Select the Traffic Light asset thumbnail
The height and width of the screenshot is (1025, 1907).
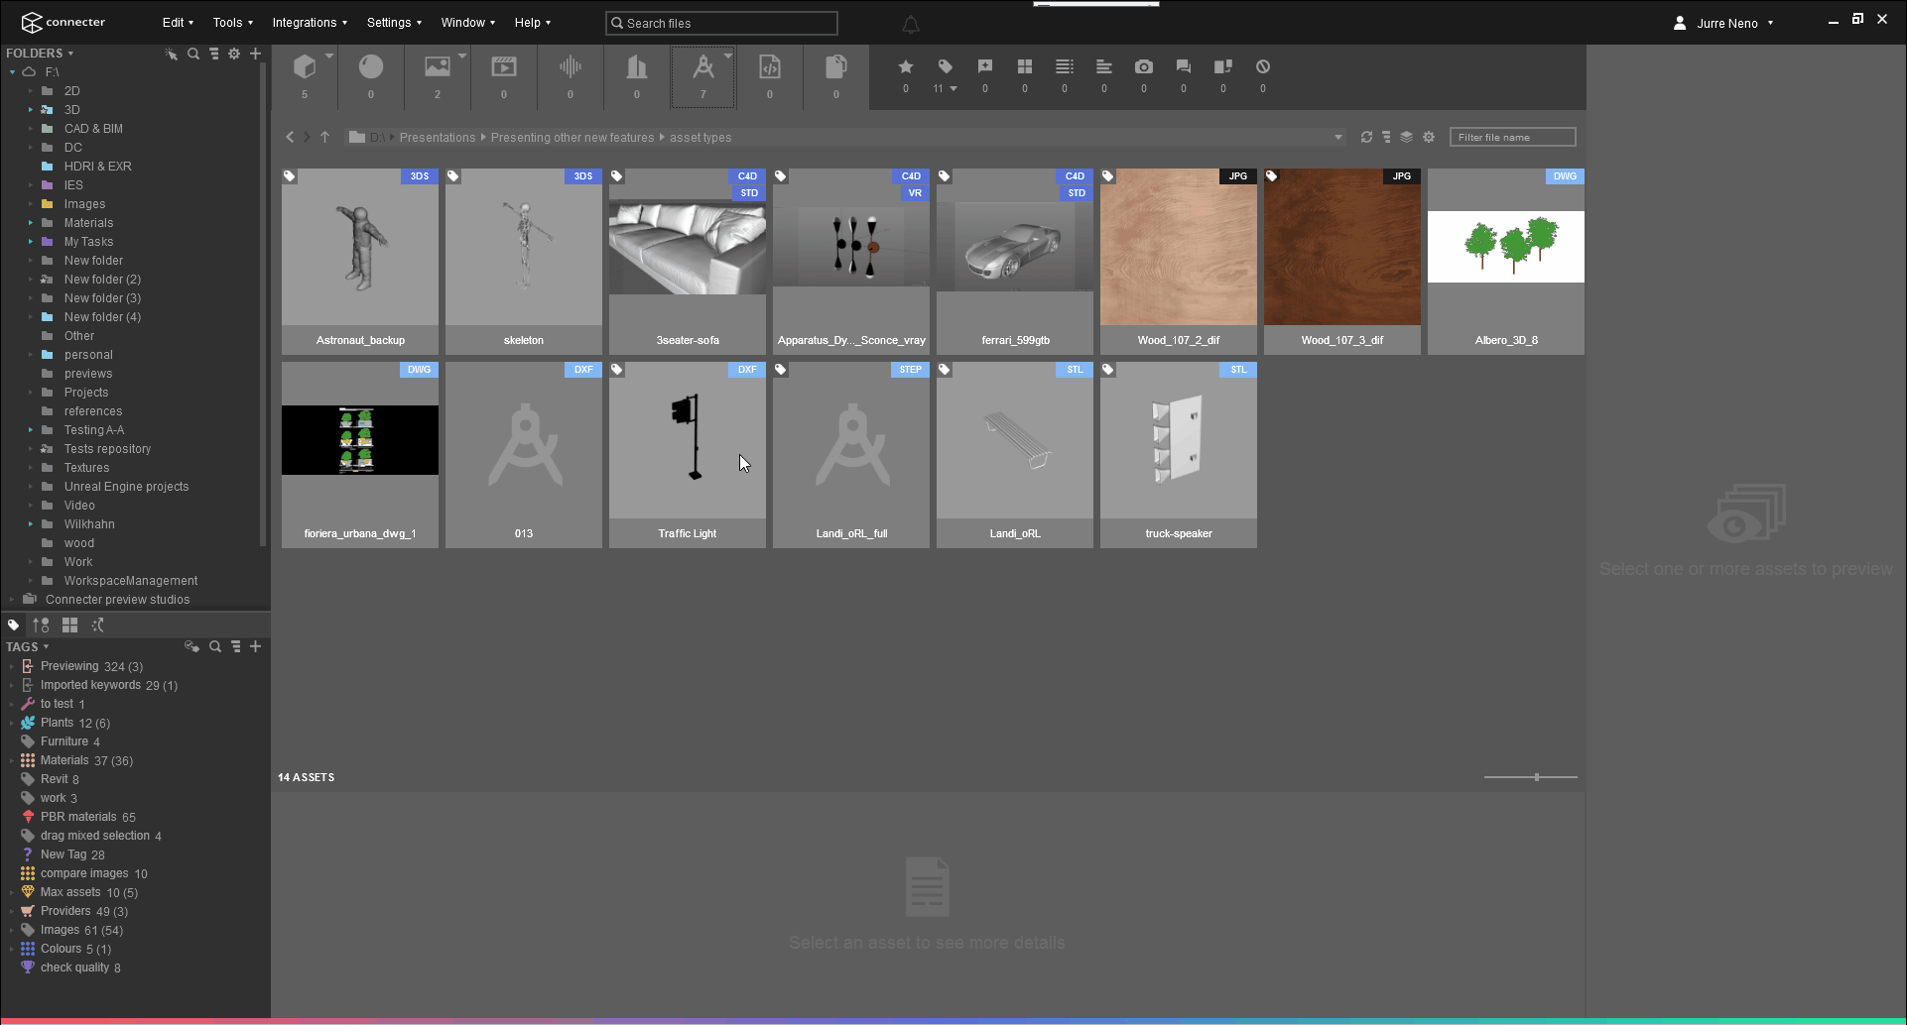coord(687,441)
